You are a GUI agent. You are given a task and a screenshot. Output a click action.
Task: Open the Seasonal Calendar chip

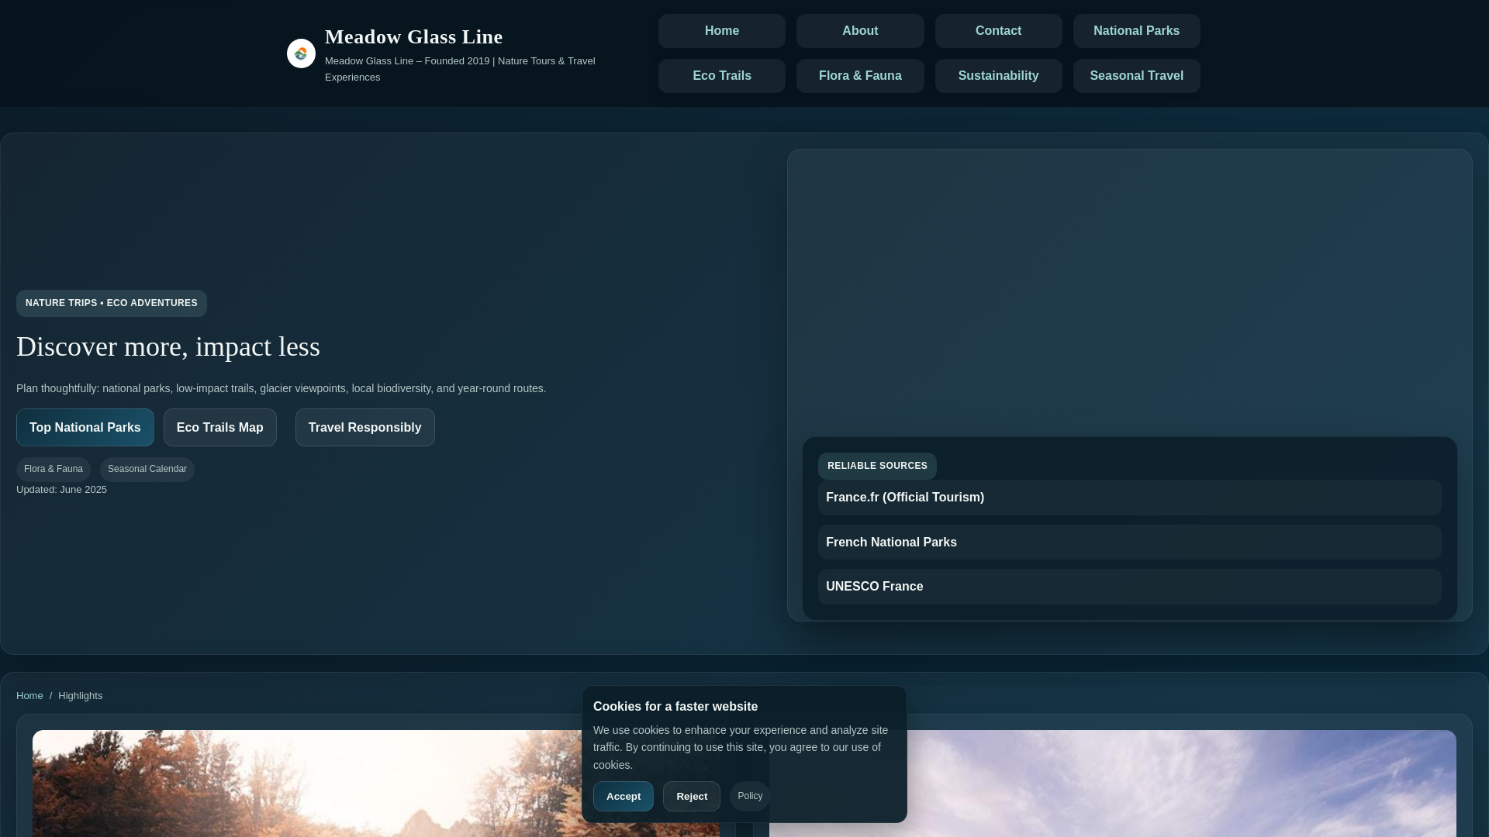click(x=147, y=469)
